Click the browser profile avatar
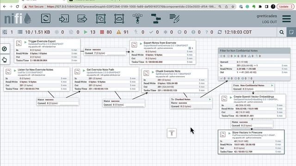This screenshot has width=296, height=166. click(273, 6)
